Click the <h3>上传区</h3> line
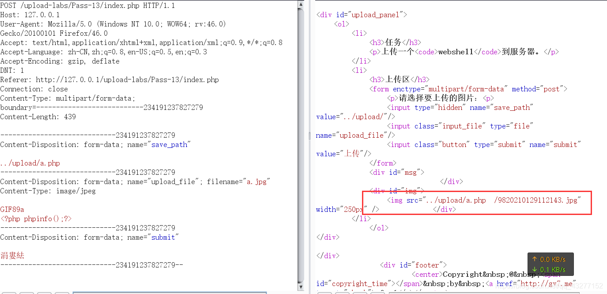The width and height of the screenshot is (607, 294). point(400,80)
